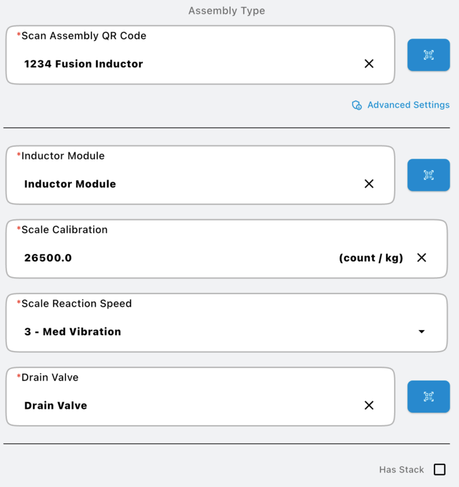Clear the Scan Assembly QR Code field
The height and width of the screenshot is (487, 459).
tap(369, 64)
